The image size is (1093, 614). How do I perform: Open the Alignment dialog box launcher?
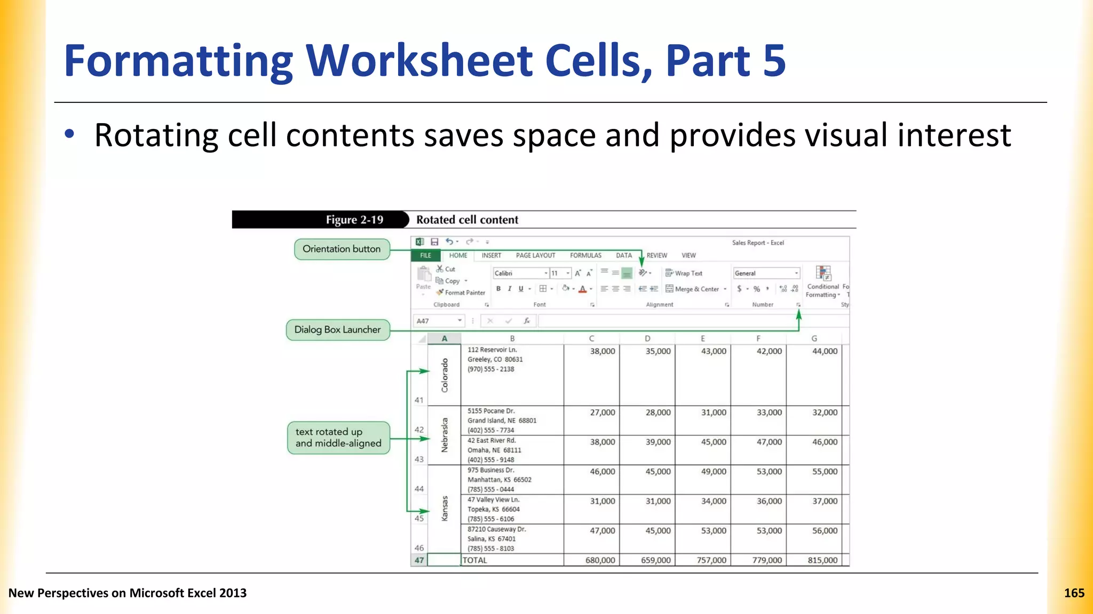click(727, 305)
